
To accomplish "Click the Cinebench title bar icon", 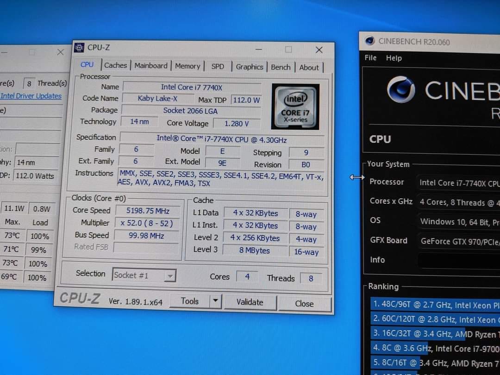I will (370, 41).
